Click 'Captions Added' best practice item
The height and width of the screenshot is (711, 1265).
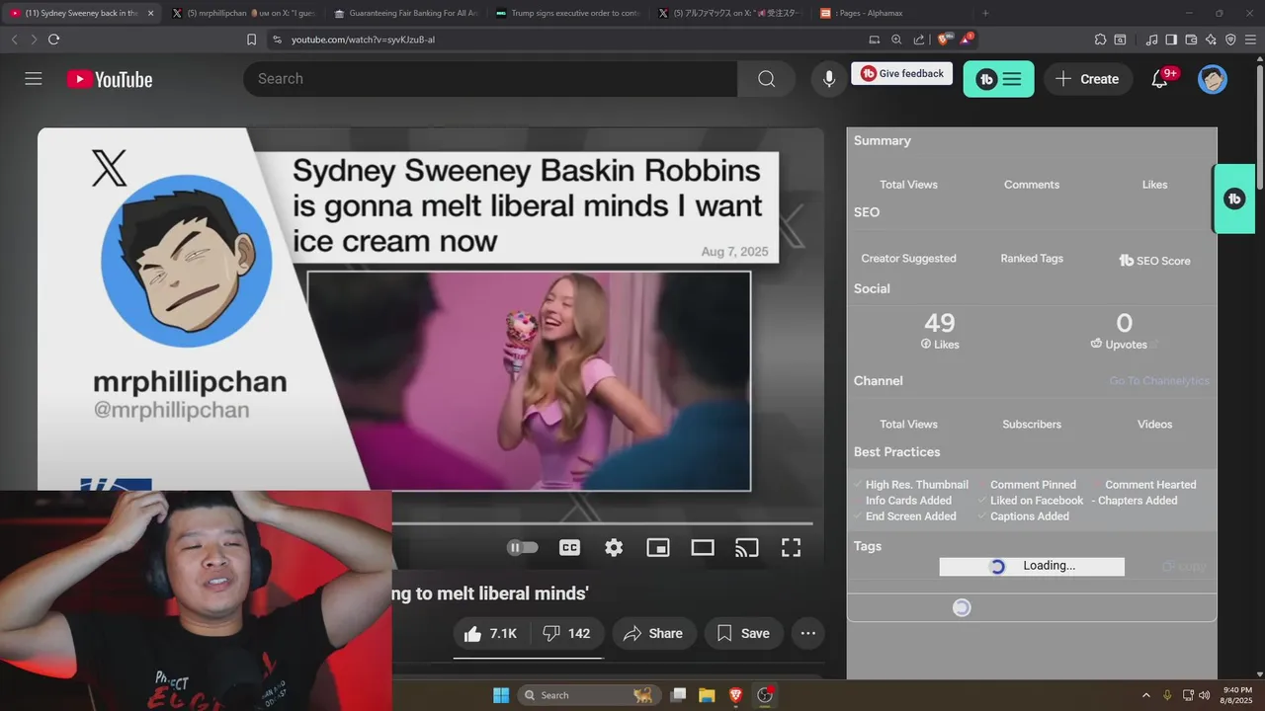pos(1030,516)
